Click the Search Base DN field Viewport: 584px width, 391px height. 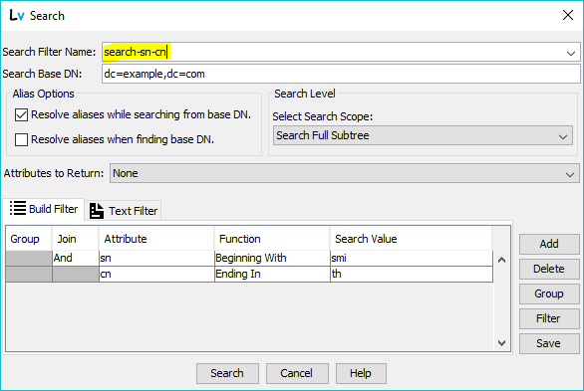point(341,74)
